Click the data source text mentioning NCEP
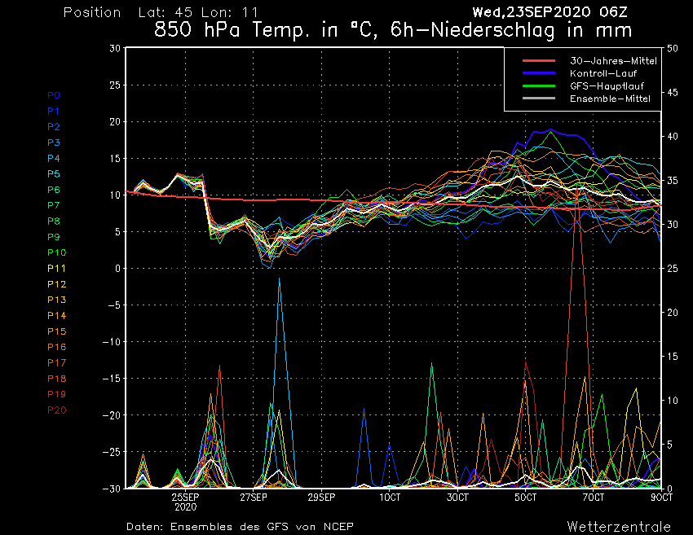Screen dimensions: 693x535 240,527
